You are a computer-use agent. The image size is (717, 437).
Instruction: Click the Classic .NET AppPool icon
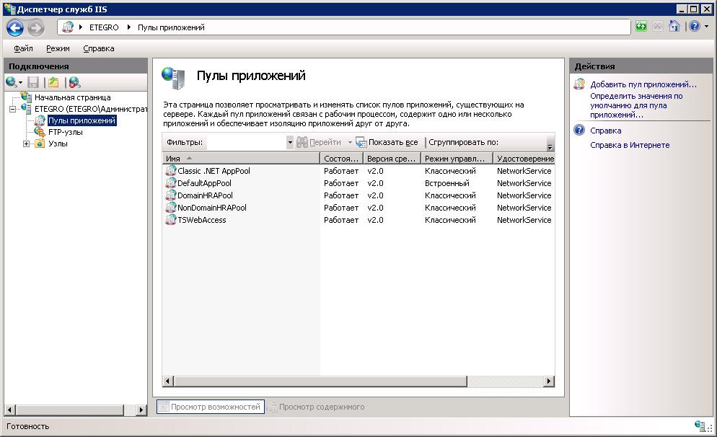170,170
